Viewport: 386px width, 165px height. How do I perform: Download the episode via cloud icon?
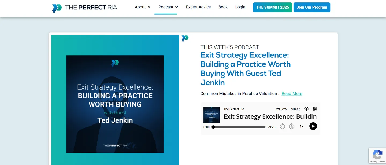pos(307,109)
